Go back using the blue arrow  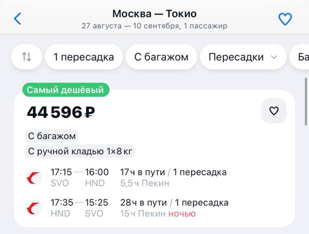17,19
